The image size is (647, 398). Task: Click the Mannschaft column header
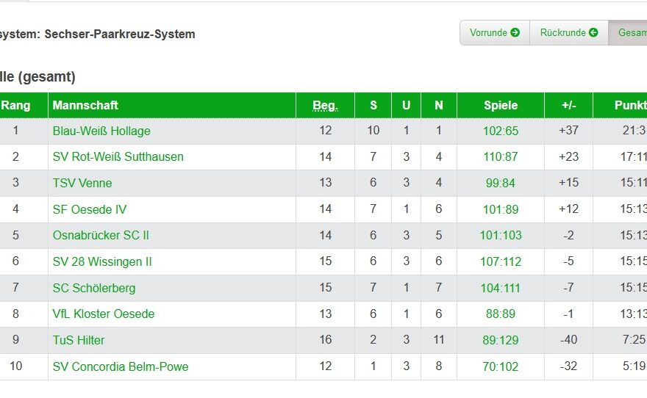[x=85, y=106]
